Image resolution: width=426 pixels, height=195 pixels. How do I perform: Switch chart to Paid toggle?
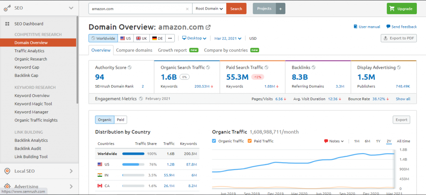click(121, 120)
